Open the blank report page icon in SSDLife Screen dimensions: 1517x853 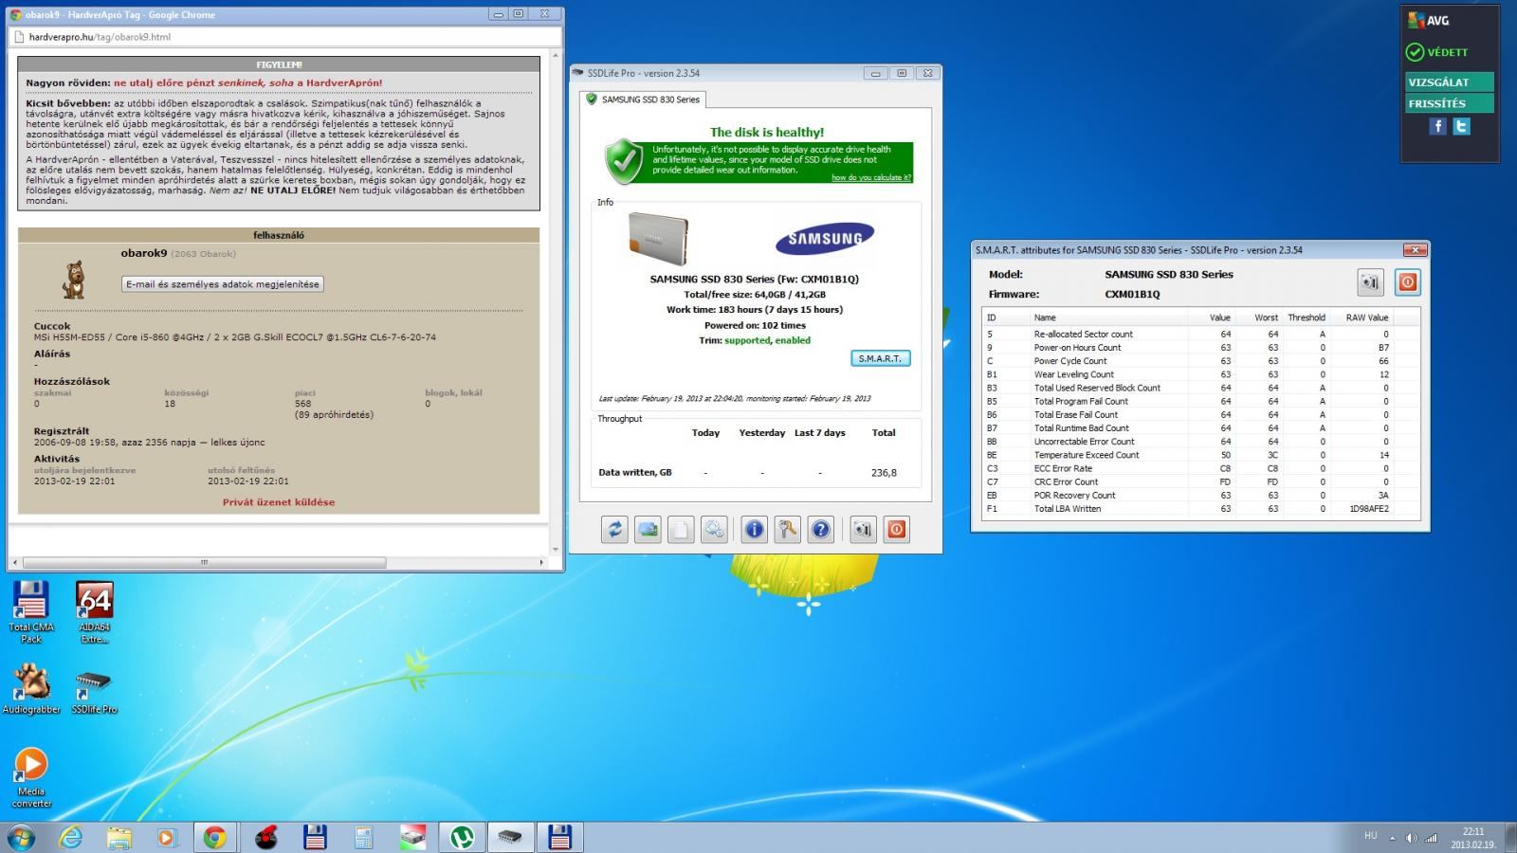click(x=681, y=530)
